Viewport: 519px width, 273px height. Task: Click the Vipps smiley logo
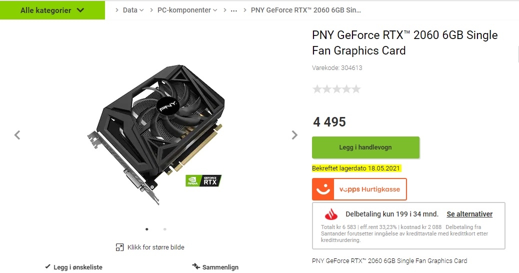point(323,189)
